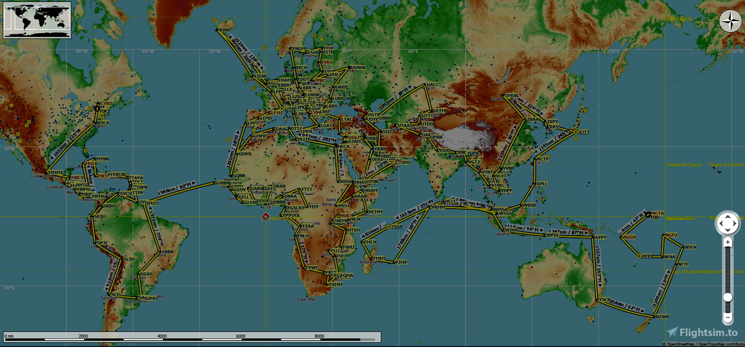Click the left arrow on the pan control
The height and width of the screenshot is (347, 745).
pos(721,223)
